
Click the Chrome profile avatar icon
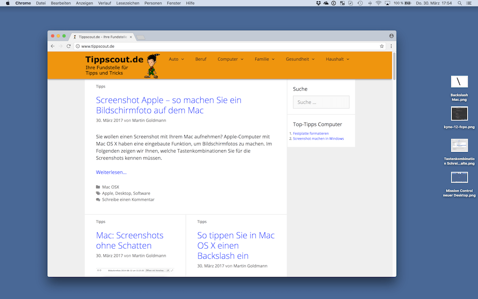tap(391, 36)
